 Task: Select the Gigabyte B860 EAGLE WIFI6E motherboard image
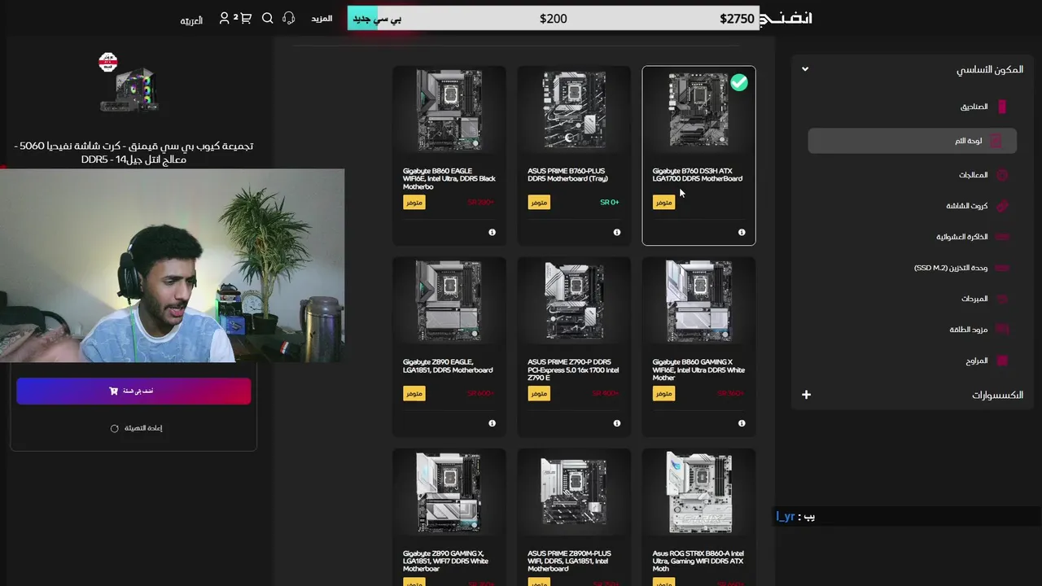[x=449, y=110]
